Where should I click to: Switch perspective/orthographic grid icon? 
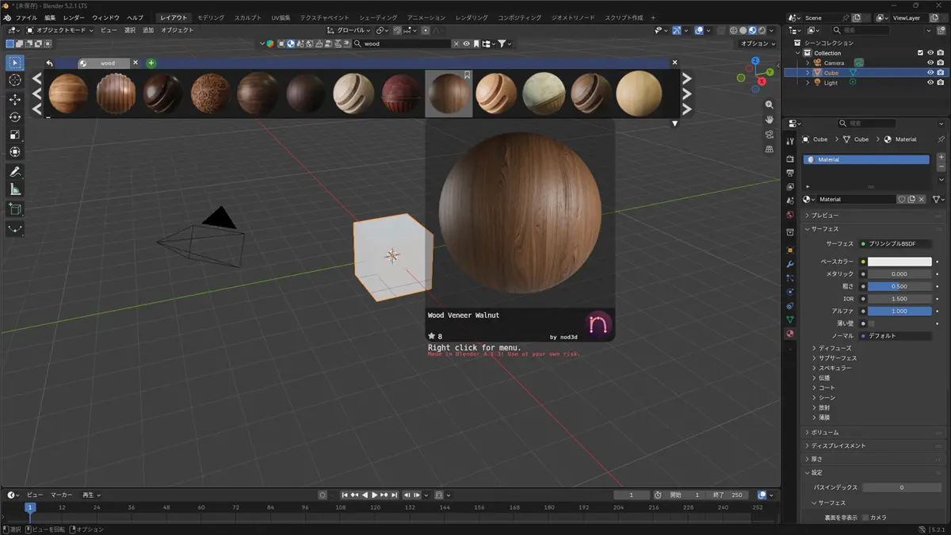click(x=769, y=149)
